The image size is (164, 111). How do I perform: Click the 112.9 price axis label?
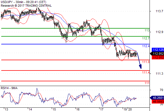tap(159, 32)
